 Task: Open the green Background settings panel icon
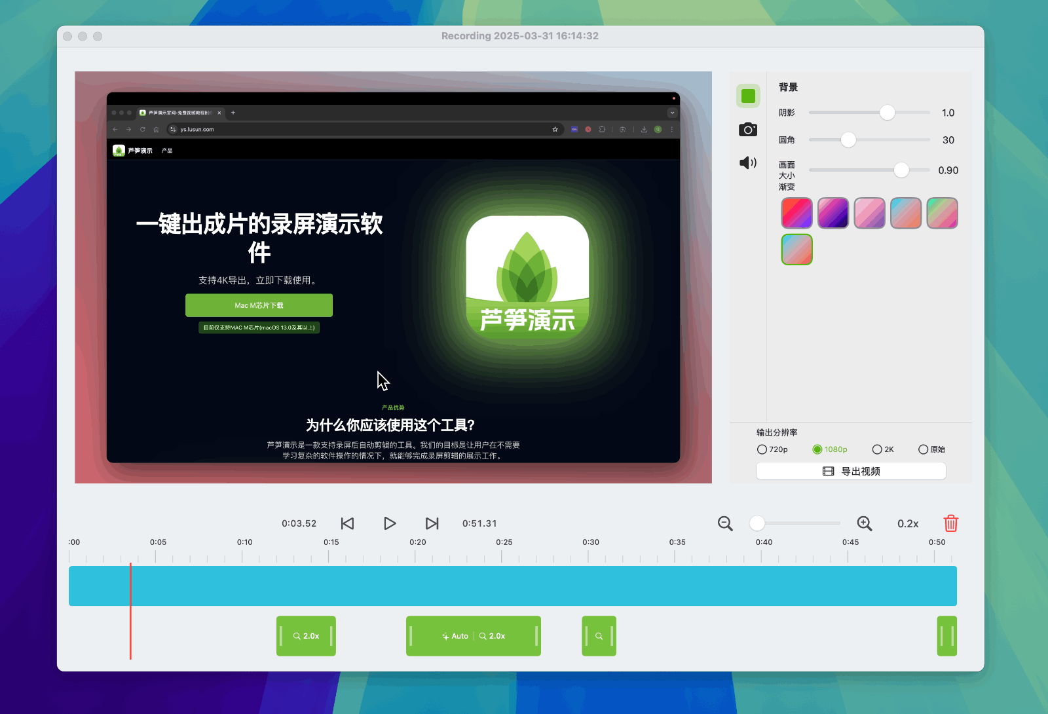(748, 96)
